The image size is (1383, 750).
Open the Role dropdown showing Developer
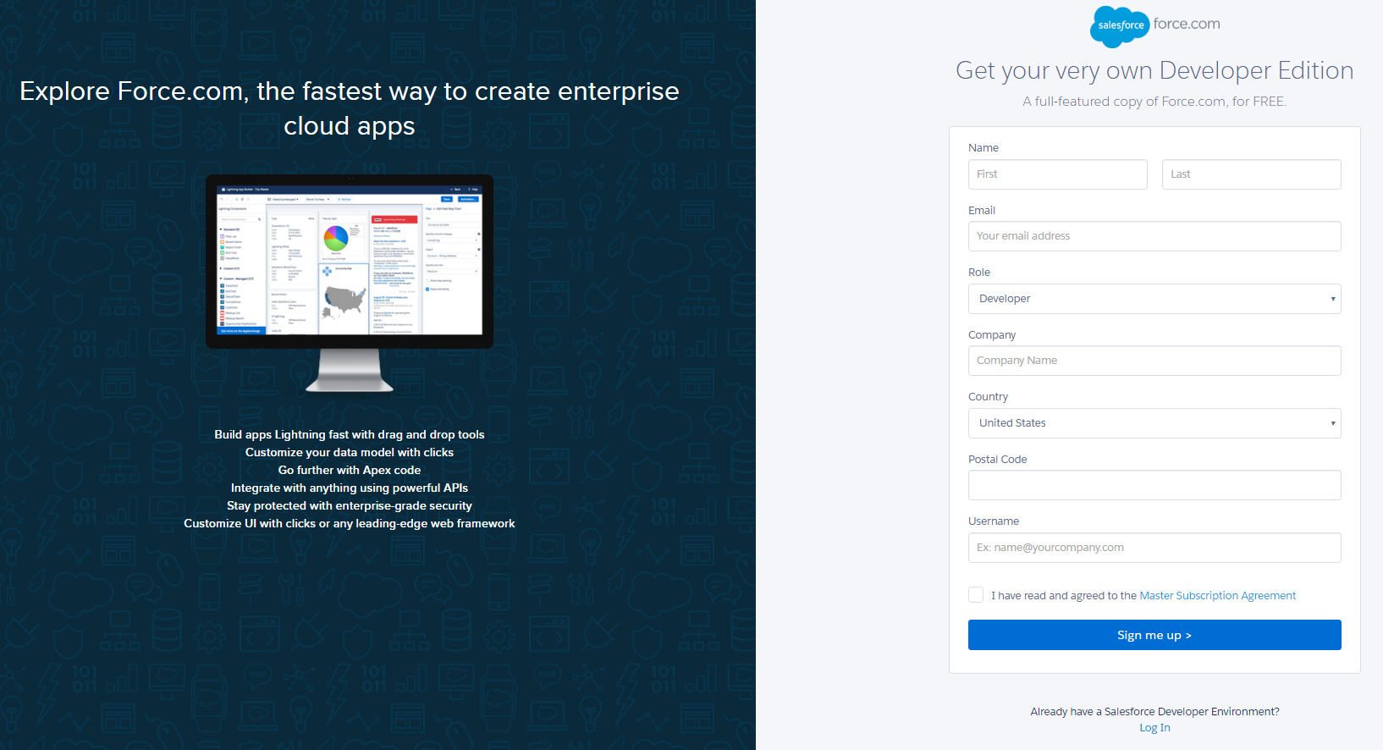[1154, 299]
